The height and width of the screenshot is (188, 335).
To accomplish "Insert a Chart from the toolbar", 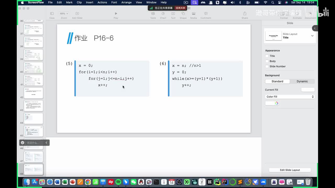I will coord(163,15).
